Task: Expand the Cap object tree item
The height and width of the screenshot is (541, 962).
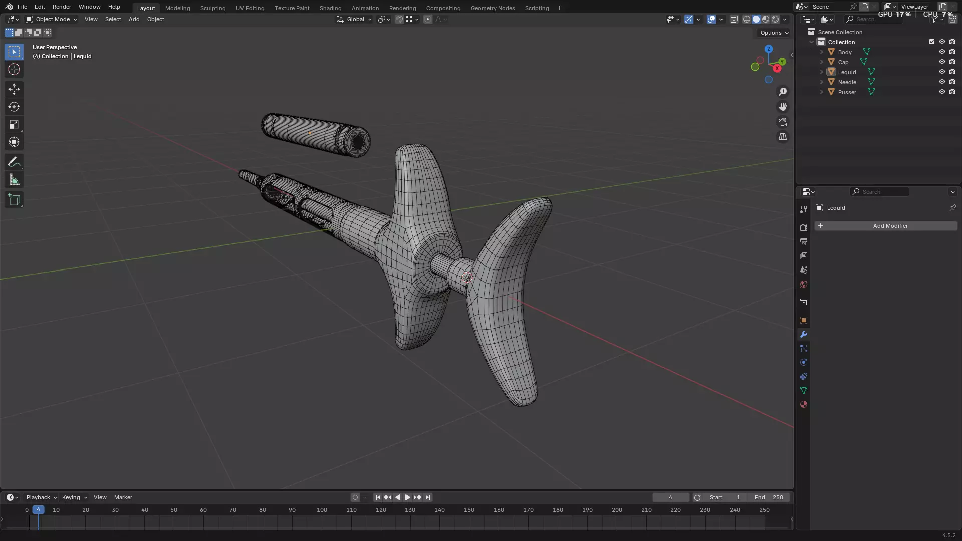Action: (821, 62)
